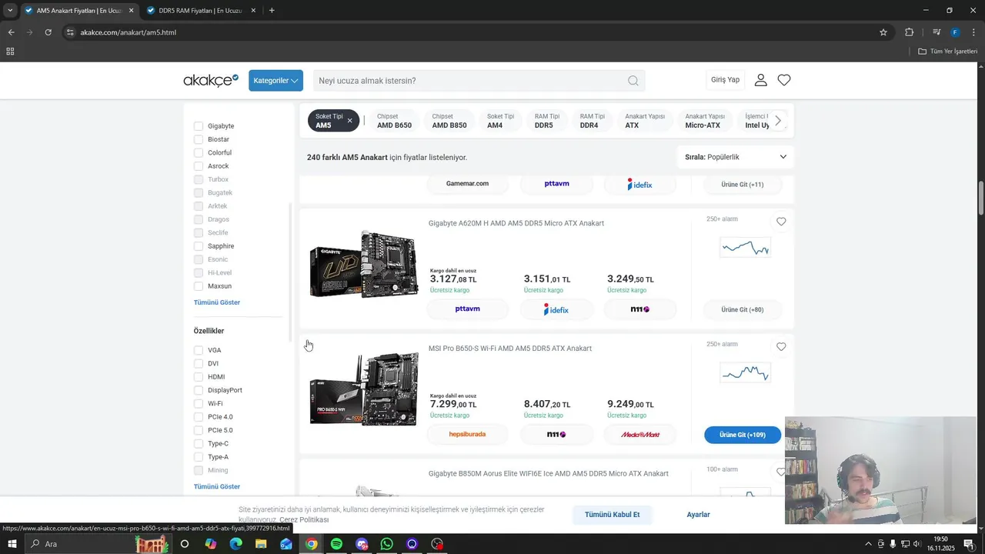Enable the HDMI feature filter
The width and height of the screenshot is (985, 554).
199,377
